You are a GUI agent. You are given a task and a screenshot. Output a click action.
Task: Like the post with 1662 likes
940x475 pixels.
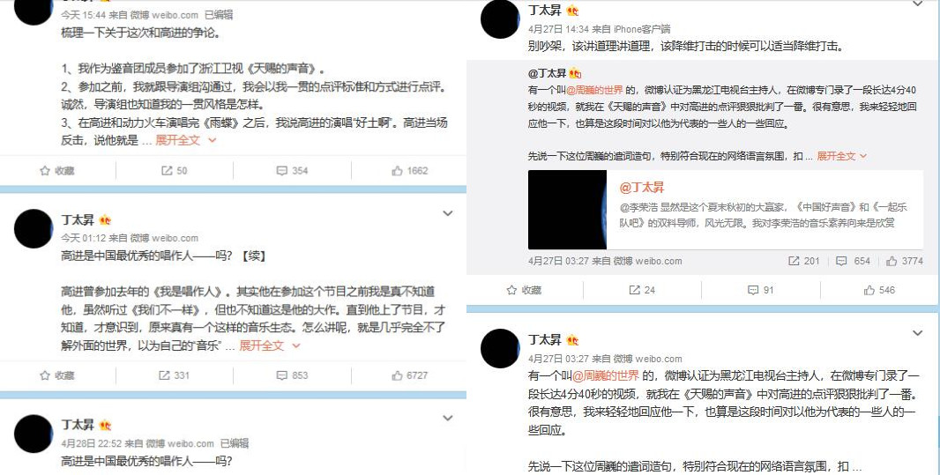pyautogui.click(x=409, y=171)
